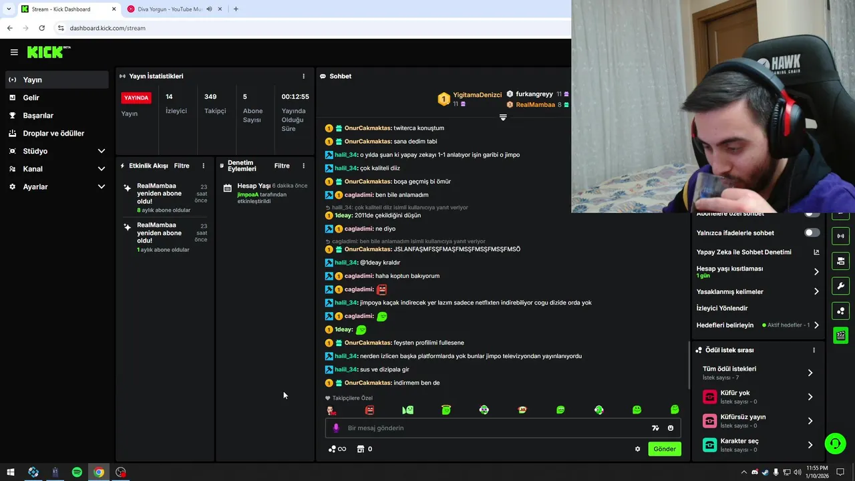This screenshot has width=855, height=481.
Task: Expand Yasaklanmış kelimeler settings
Action: point(757,292)
